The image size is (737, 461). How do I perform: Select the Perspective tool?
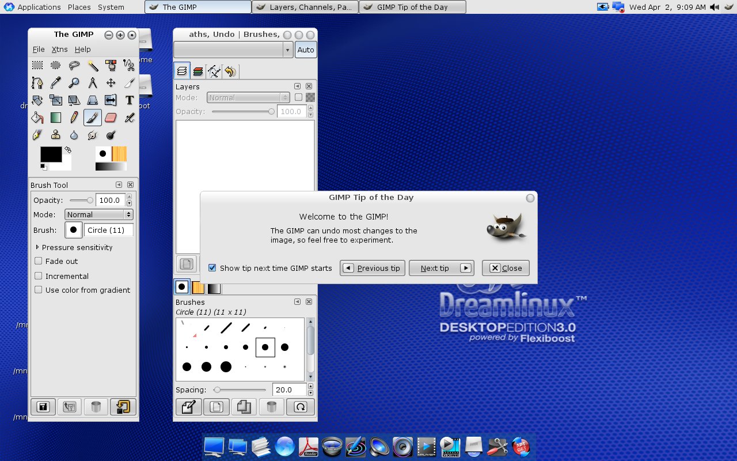[x=93, y=100]
